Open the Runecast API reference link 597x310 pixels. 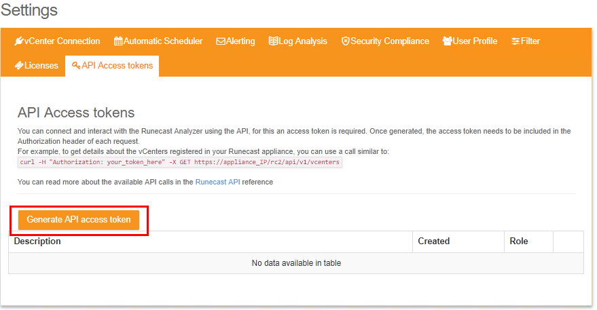(x=217, y=182)
